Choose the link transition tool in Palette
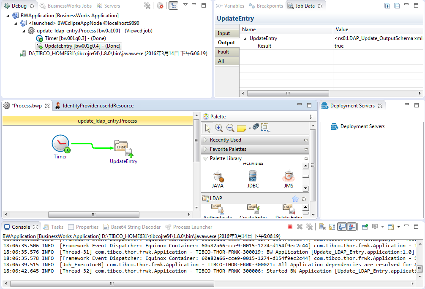This screenshot has height=289, width=425. (x=256, y=126)
